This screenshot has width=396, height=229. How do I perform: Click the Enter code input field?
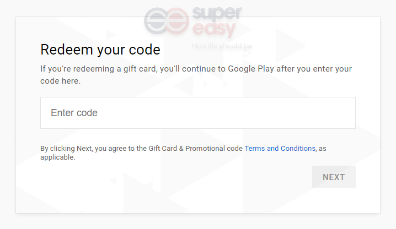tap(198, 113)
